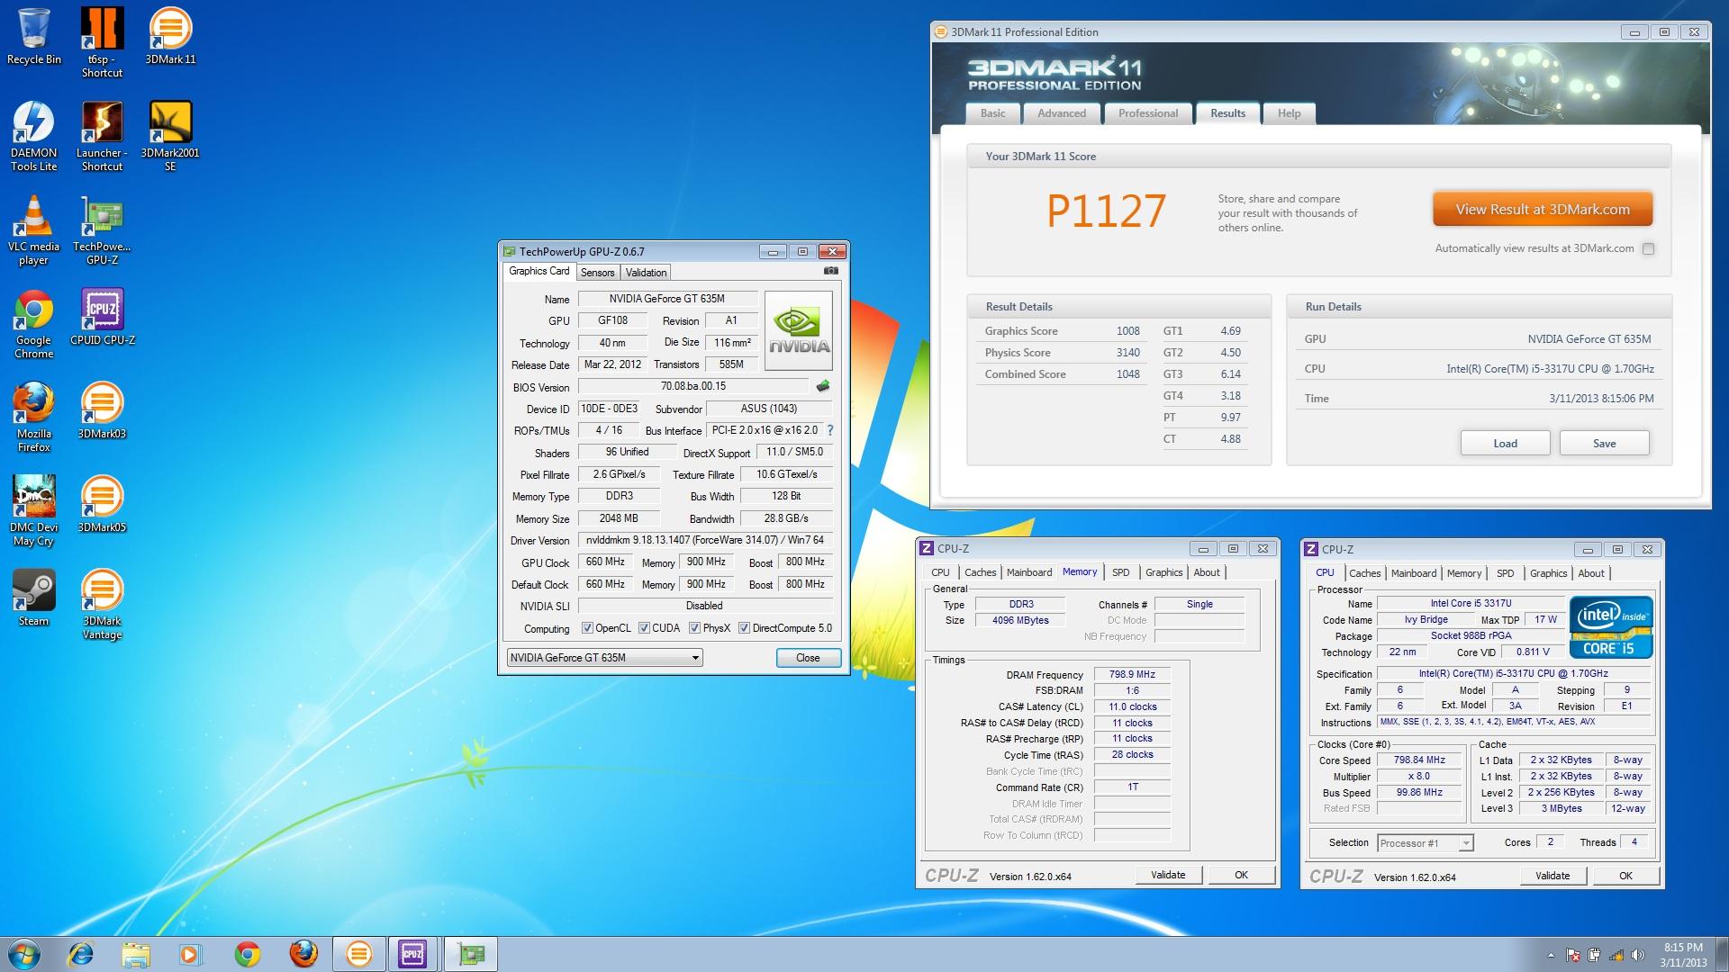Open the 3DMark Vantage desktop icon
Viewport: 1729px width, 972px height.
click(x=102, y=604)
